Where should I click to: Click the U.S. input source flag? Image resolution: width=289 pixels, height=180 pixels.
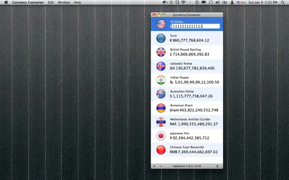click(241, 3)
